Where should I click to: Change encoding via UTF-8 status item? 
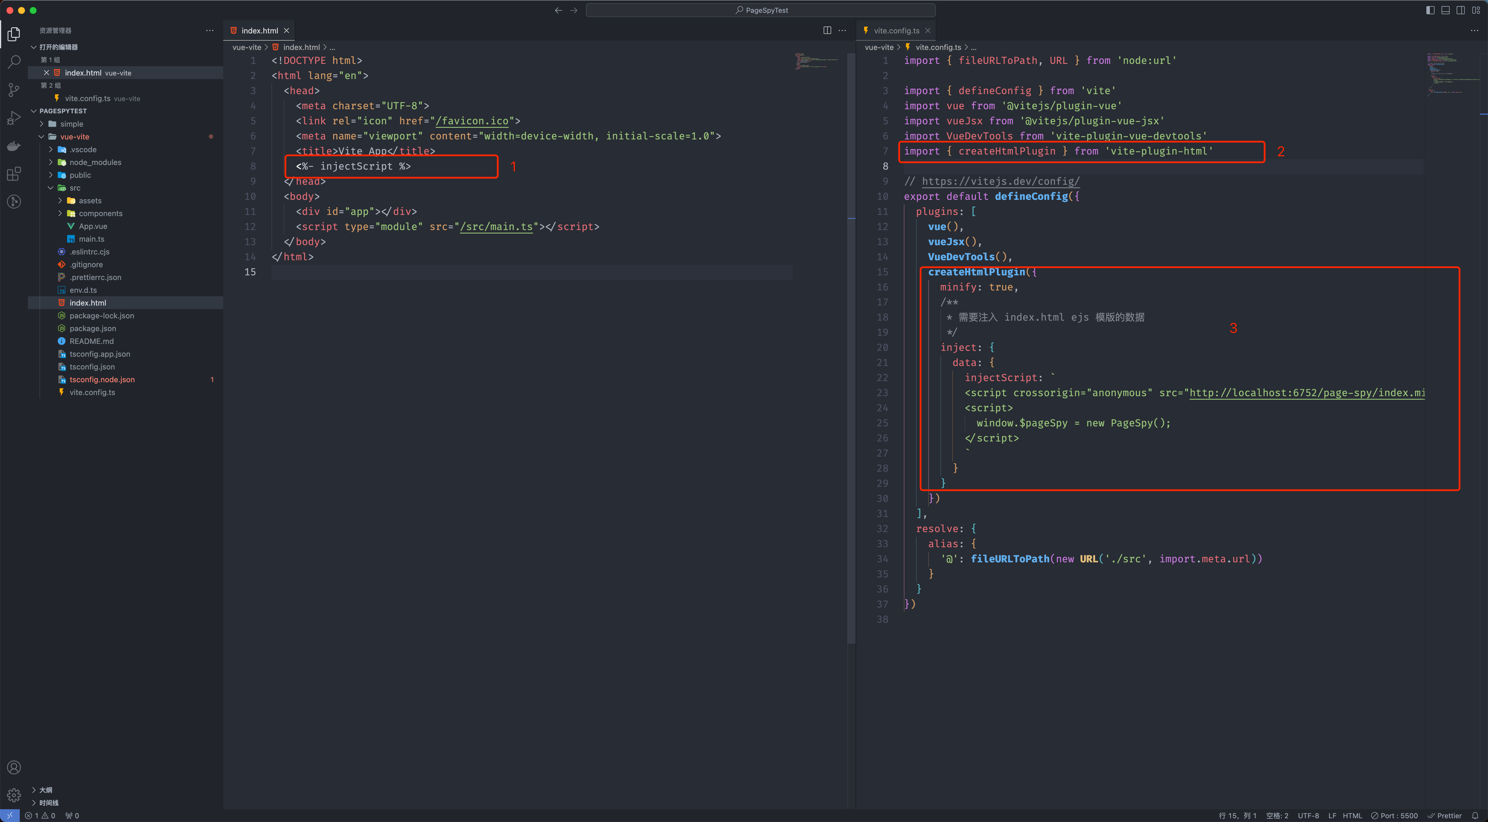1308,816
